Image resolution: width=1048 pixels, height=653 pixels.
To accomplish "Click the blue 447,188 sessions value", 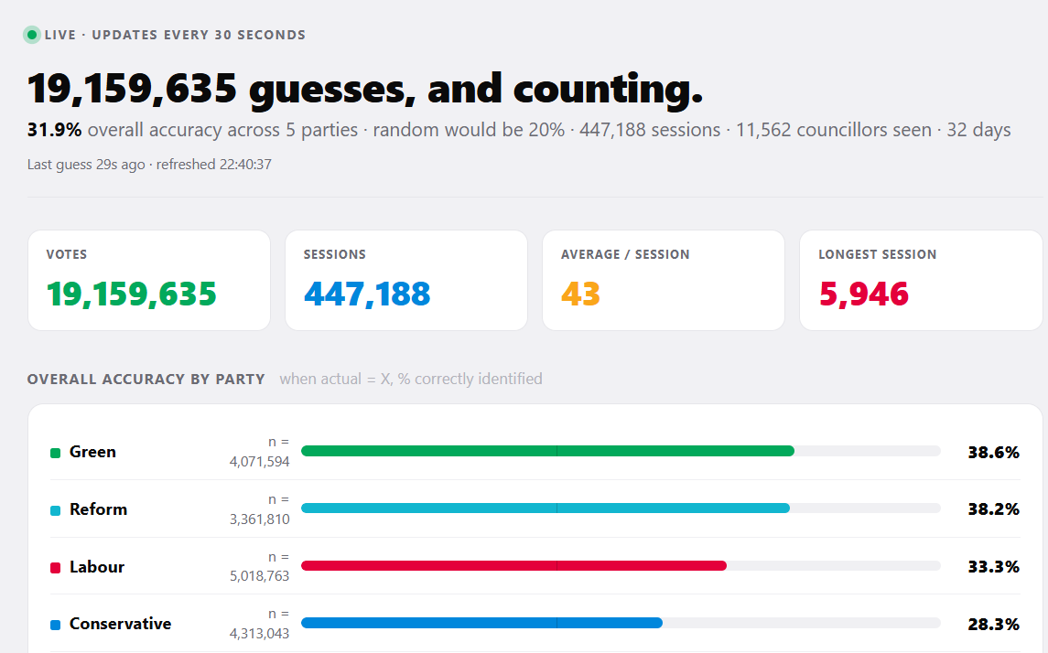I will tap(367, 294).
